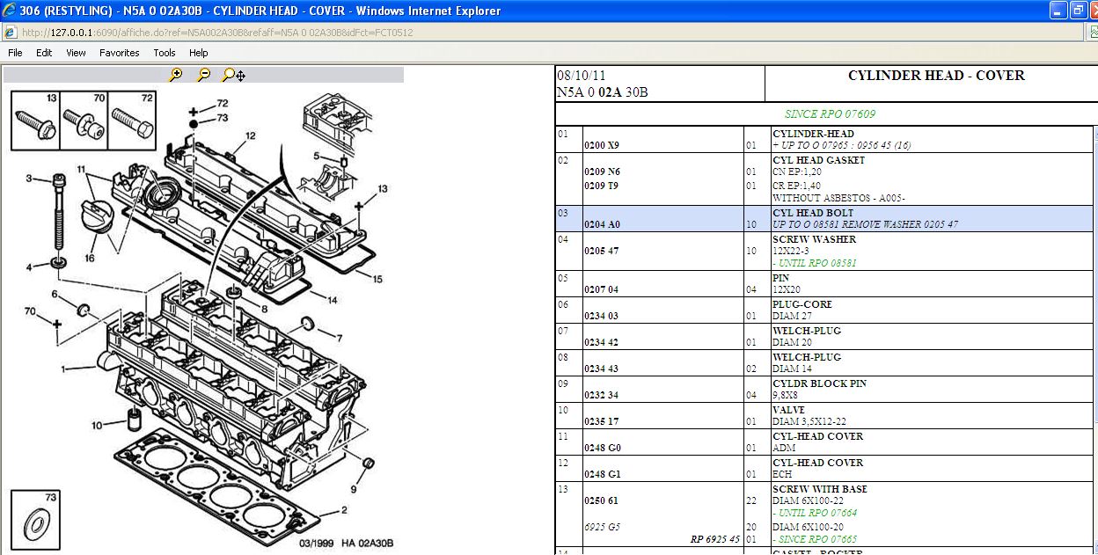Screen dimensions: 1098x555
Task: Select the CYL-HEAD COVER ADM row
Action: [817, 442]
